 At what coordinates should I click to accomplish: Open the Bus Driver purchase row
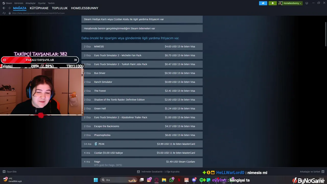[x=142, y=73]
